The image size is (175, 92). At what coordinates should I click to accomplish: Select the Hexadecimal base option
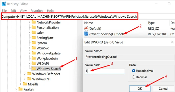coord(133,71)
